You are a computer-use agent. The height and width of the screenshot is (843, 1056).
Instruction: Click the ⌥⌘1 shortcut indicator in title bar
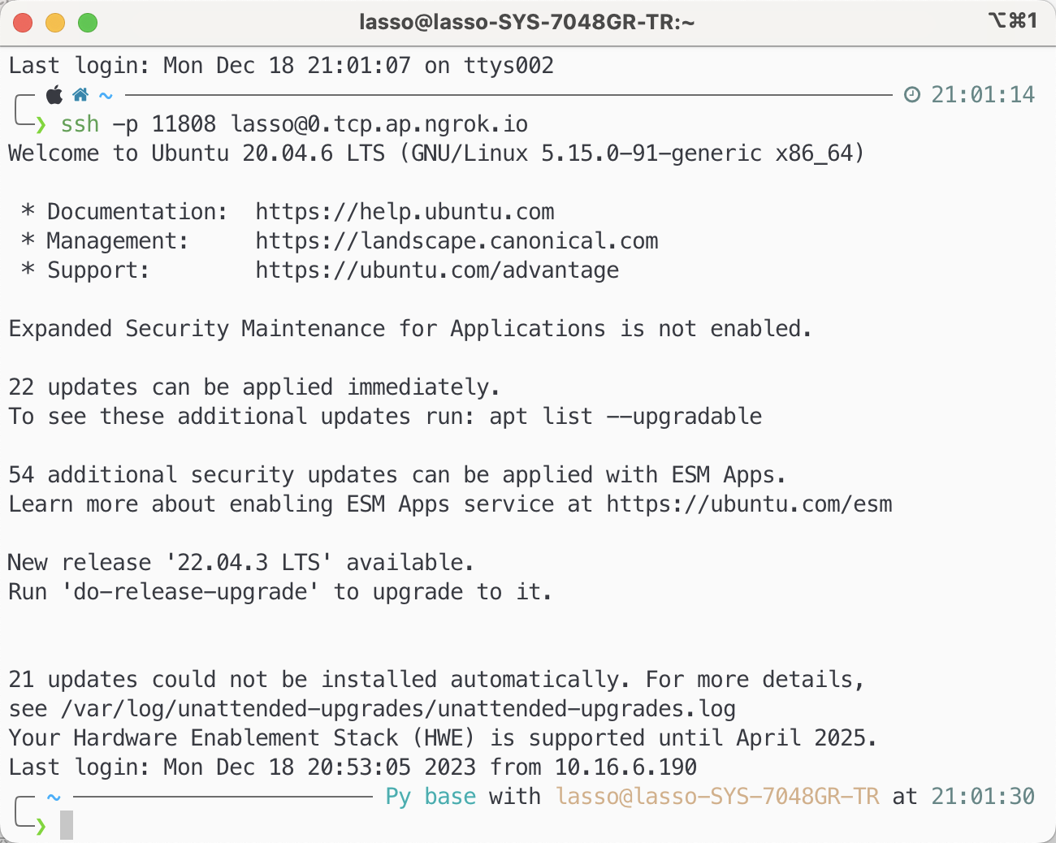(1013, 21)
